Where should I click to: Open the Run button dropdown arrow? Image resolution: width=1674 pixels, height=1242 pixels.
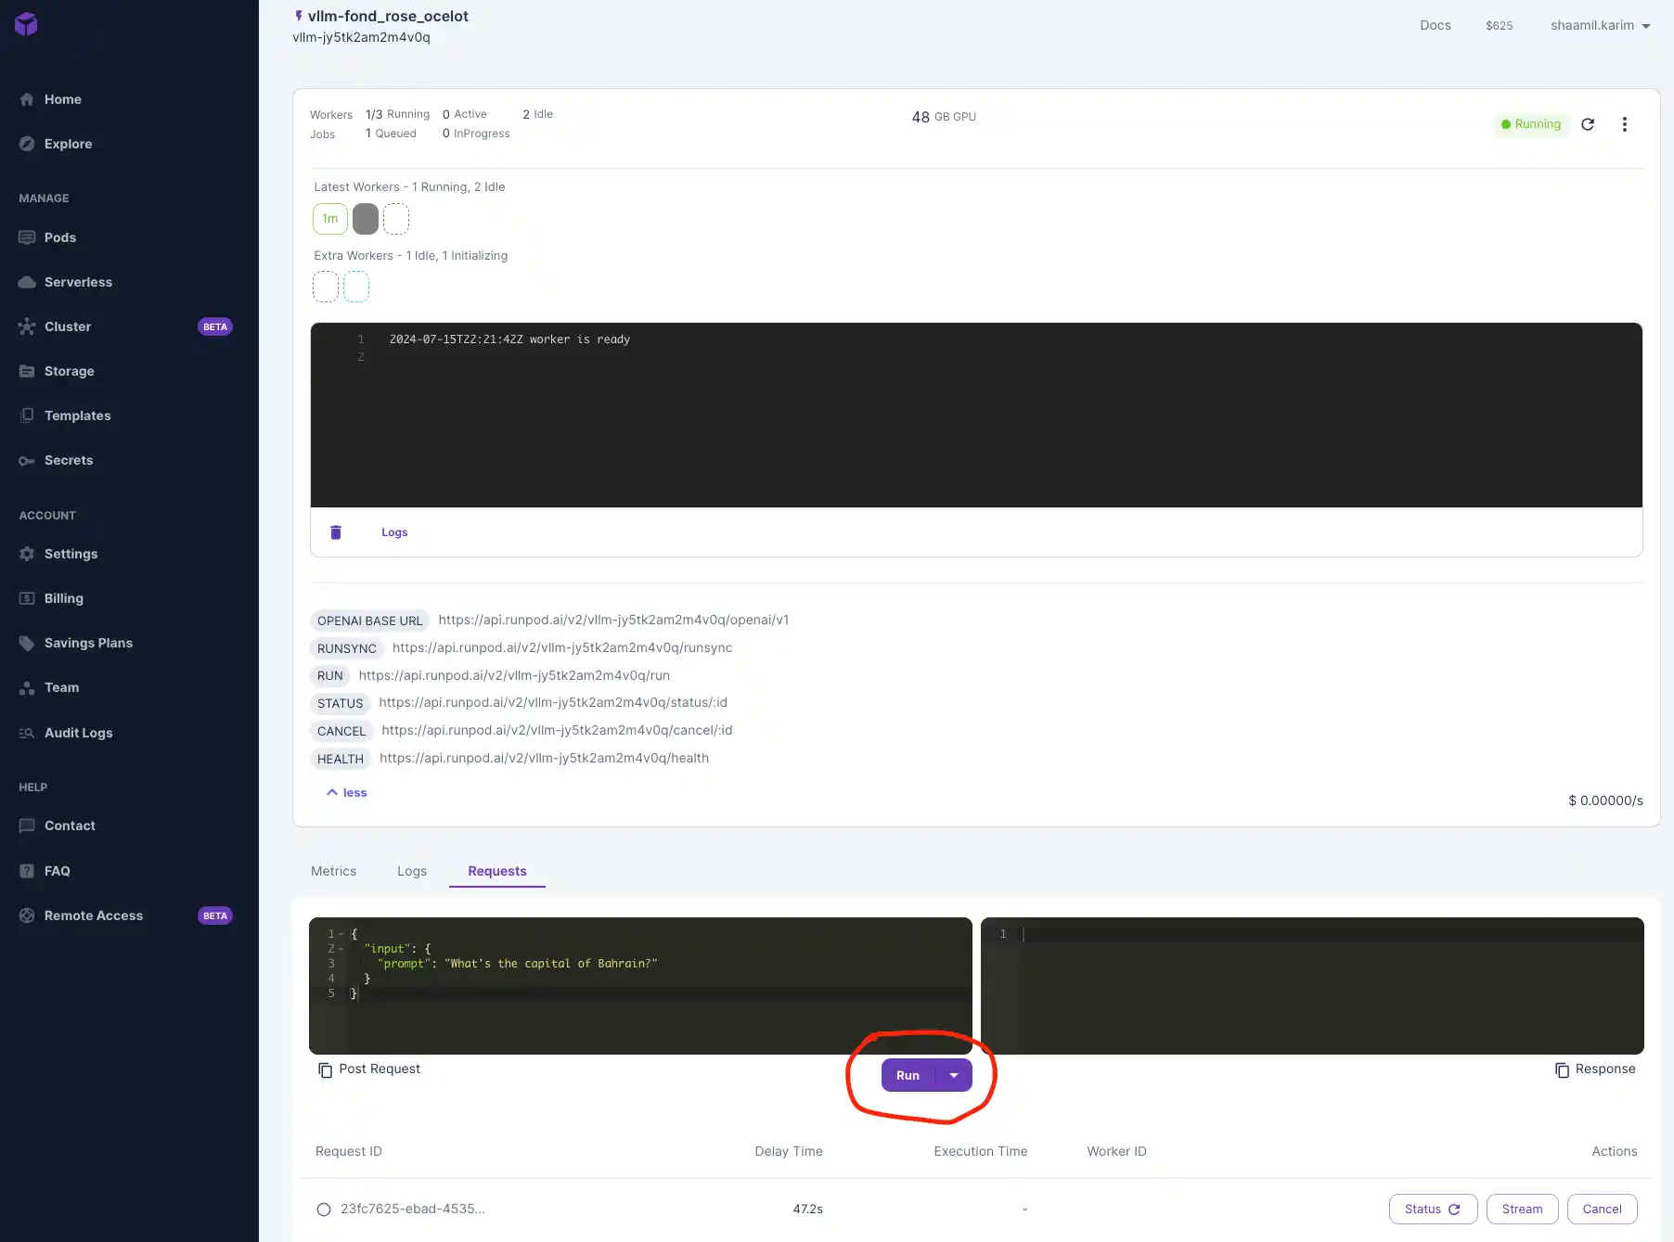tap(954, 1075)
